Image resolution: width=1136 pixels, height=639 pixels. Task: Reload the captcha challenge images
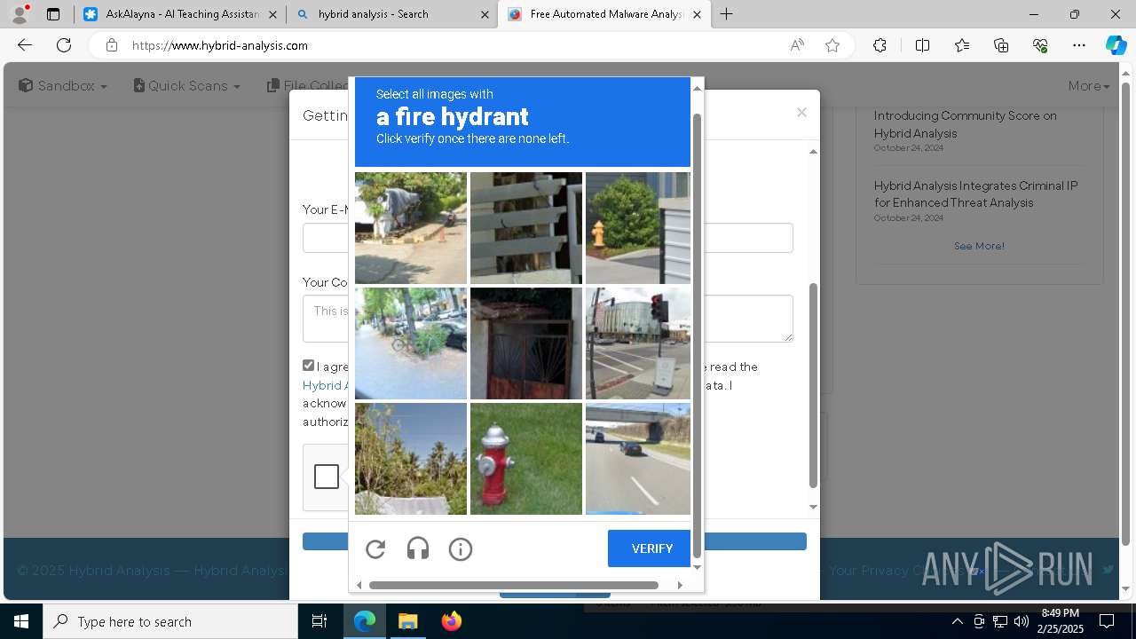[x=375, y=548]
